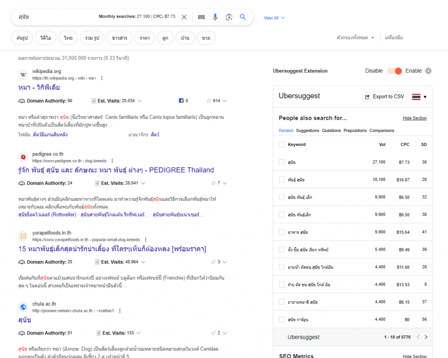Open เครื่องมือ tools button

(394, 38)
